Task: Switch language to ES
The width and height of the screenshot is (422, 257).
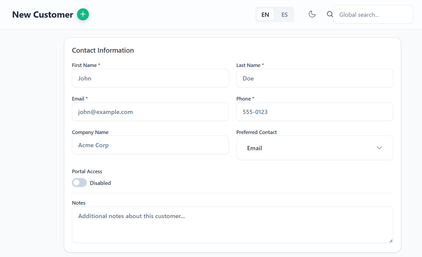Action: pyautogui.click(x=285, y=14)
